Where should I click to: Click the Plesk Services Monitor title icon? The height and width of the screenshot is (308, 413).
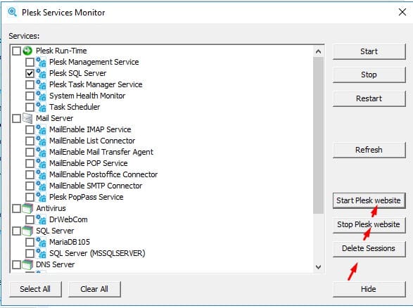point(12,13)
